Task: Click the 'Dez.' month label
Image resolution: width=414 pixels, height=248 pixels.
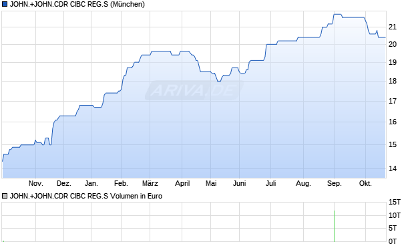Action: click(x=64, y=183)
